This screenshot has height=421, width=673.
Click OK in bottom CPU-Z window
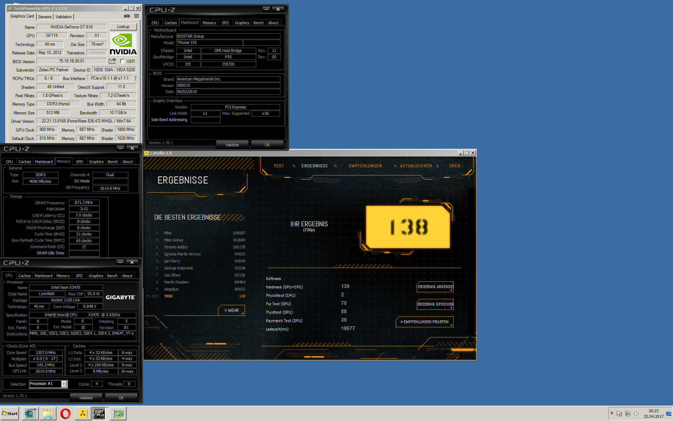[x=121, y=398]
